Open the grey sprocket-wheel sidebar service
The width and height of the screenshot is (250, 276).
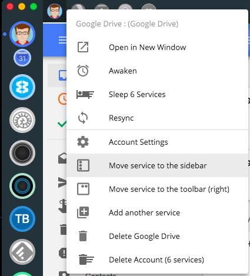point(22,120)
